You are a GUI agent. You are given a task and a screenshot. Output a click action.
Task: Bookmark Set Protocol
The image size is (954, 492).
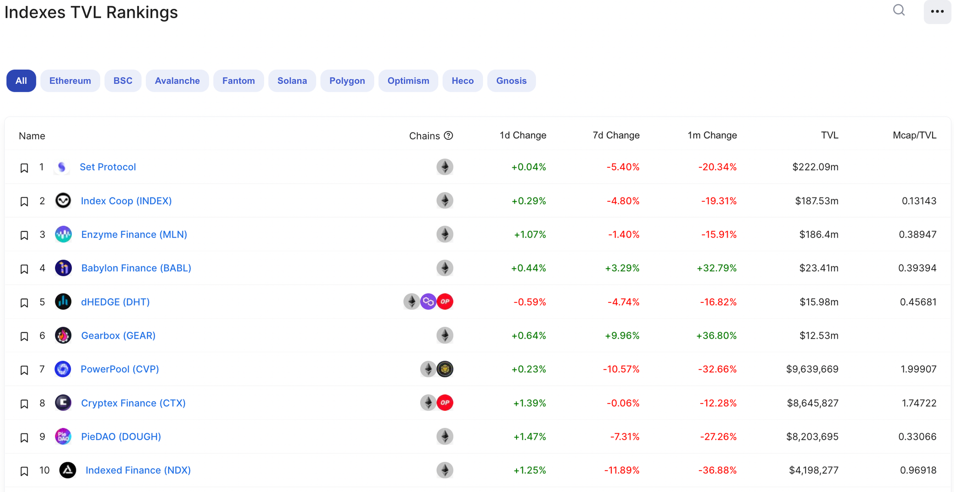point(24,168)
